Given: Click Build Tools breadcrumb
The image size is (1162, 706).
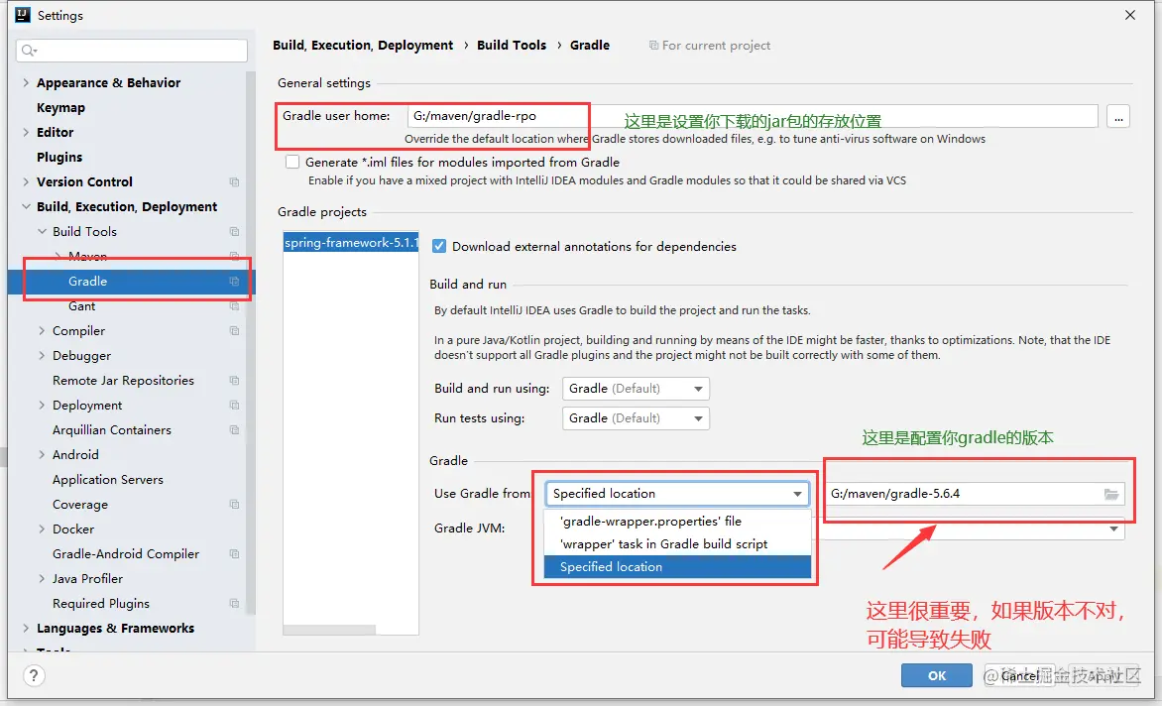Looking at the screenshot, I should coord(512,46).
